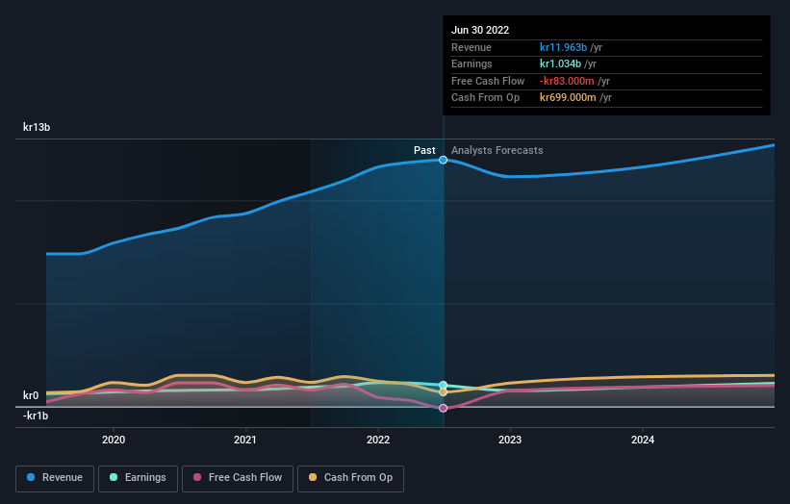Click the kr699.000m cash from op value
The width and height of the screenshot is (790, 504).
568,98
